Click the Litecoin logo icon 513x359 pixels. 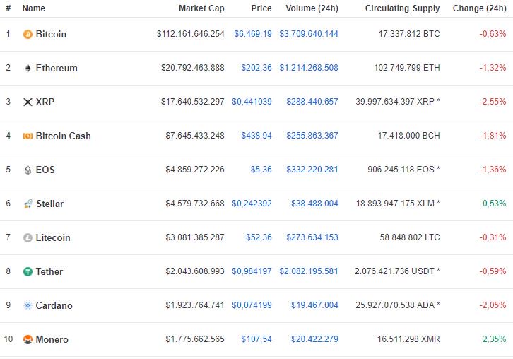(x=28, y=237)
